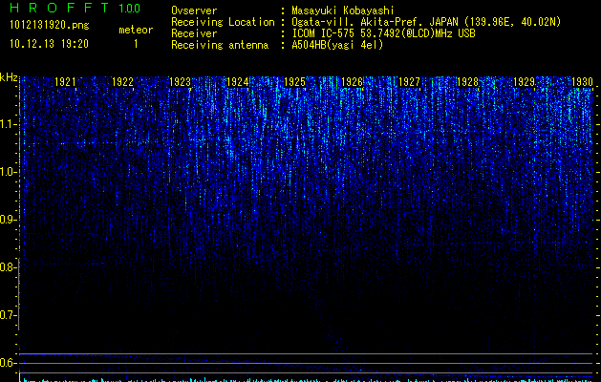Click the meteor count value 1
The height and width of the screenshot is (382, 601).
(136, 44)
